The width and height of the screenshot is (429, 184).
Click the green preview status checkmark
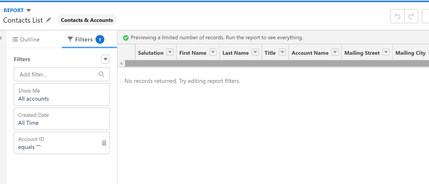[126, 38]
